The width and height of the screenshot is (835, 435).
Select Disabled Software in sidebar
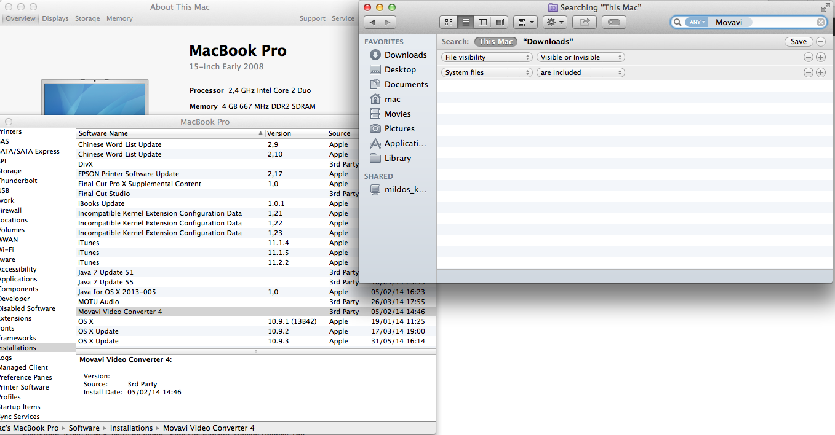[27, 308]
